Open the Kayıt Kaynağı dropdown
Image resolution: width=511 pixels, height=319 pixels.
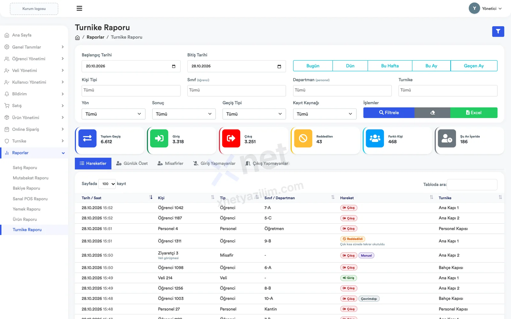pyautogui.click(x=324, y=114)
